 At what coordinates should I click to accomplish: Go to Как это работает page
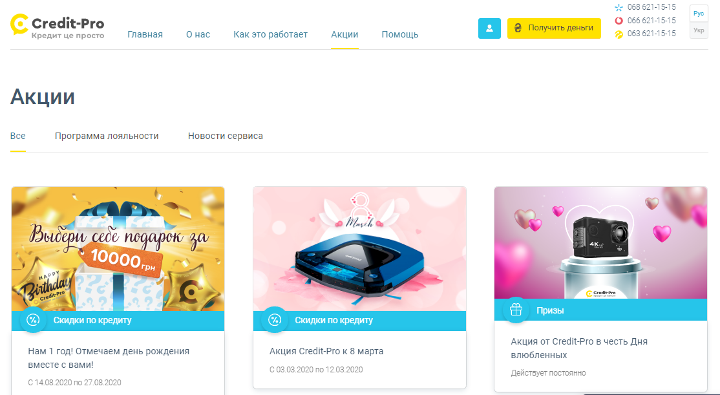pyautogui.click(x=270, y=34)
